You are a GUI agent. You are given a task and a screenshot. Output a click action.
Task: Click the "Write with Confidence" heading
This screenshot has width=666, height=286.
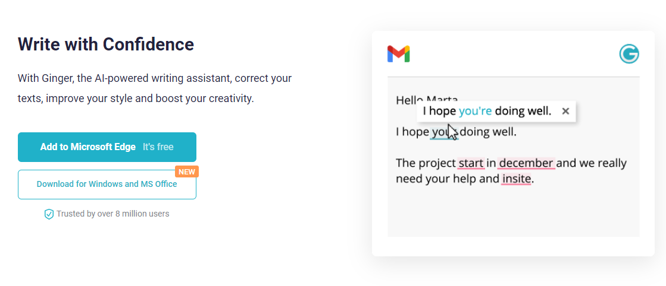tap(106, 44)
